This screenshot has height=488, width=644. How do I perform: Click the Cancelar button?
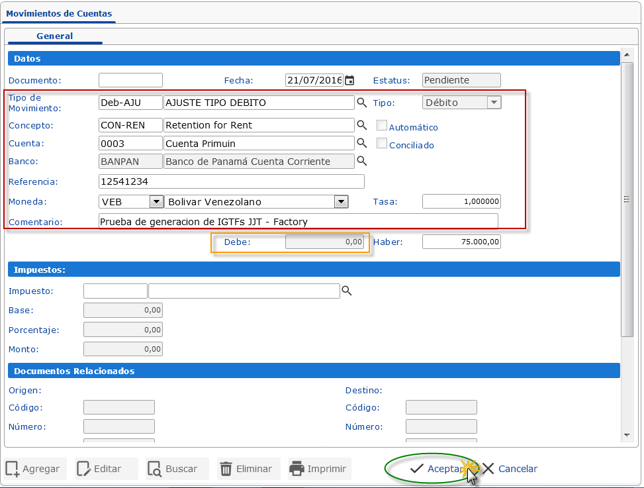510,469
